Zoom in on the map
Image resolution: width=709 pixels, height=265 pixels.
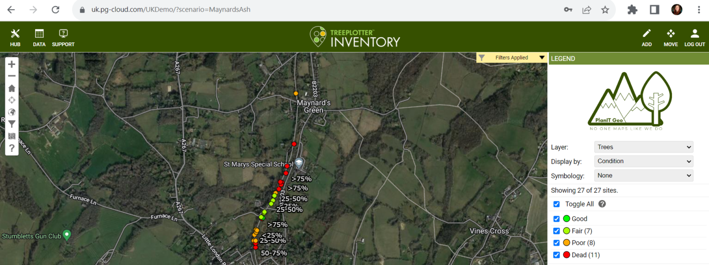[x=12, y=65]
